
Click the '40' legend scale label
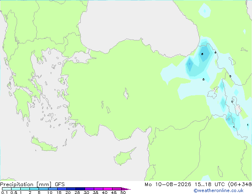(105, 192)
